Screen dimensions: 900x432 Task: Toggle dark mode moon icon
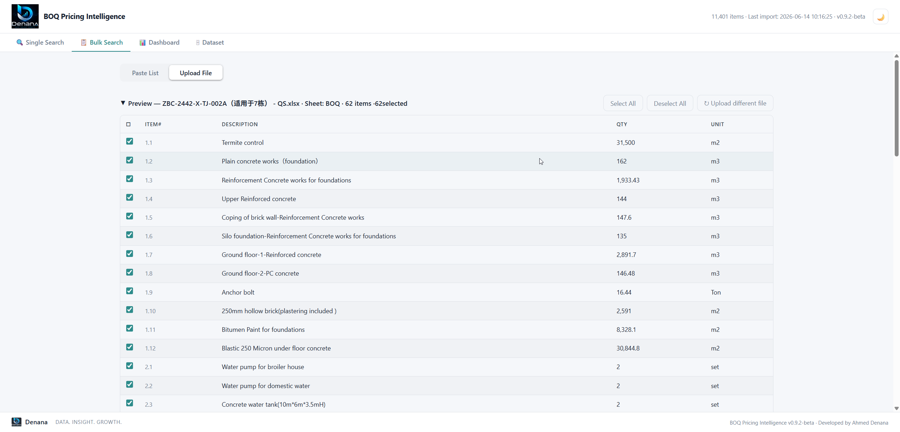[x=880, y=17]
